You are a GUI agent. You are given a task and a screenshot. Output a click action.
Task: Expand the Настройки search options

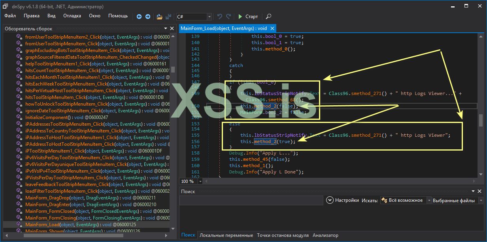330,200
